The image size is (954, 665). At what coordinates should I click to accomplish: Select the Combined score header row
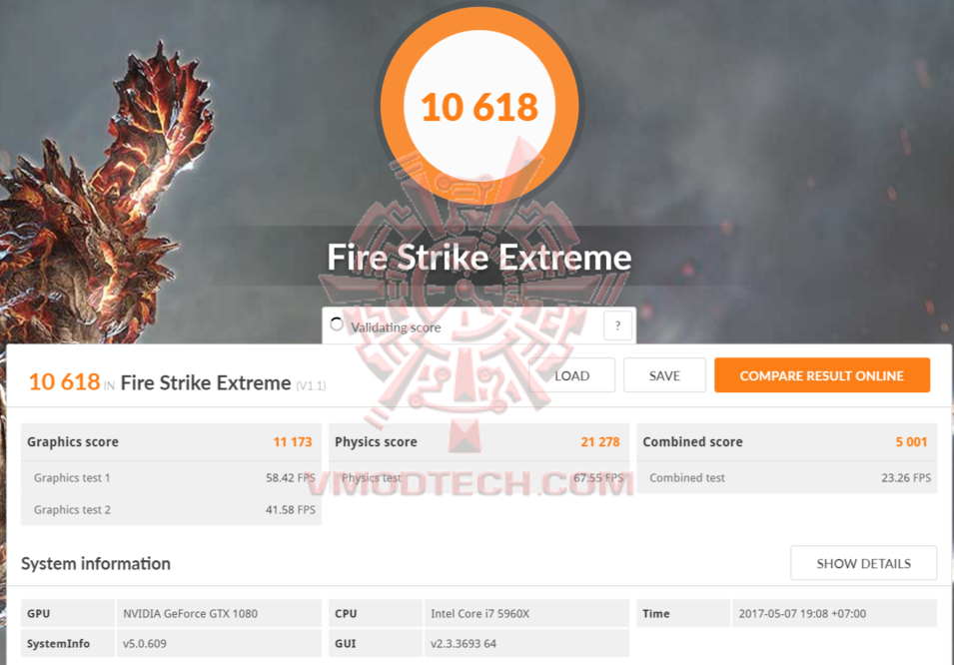coord(787,441)
